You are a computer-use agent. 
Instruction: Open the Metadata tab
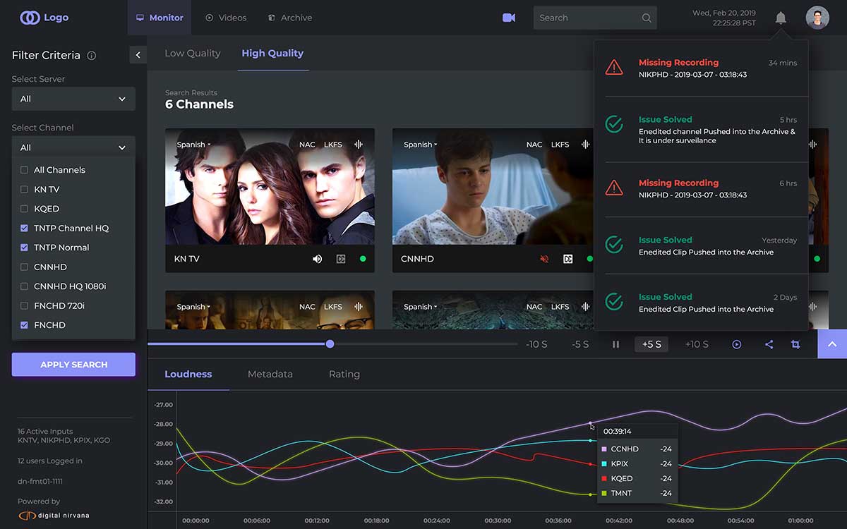(270, 374)
